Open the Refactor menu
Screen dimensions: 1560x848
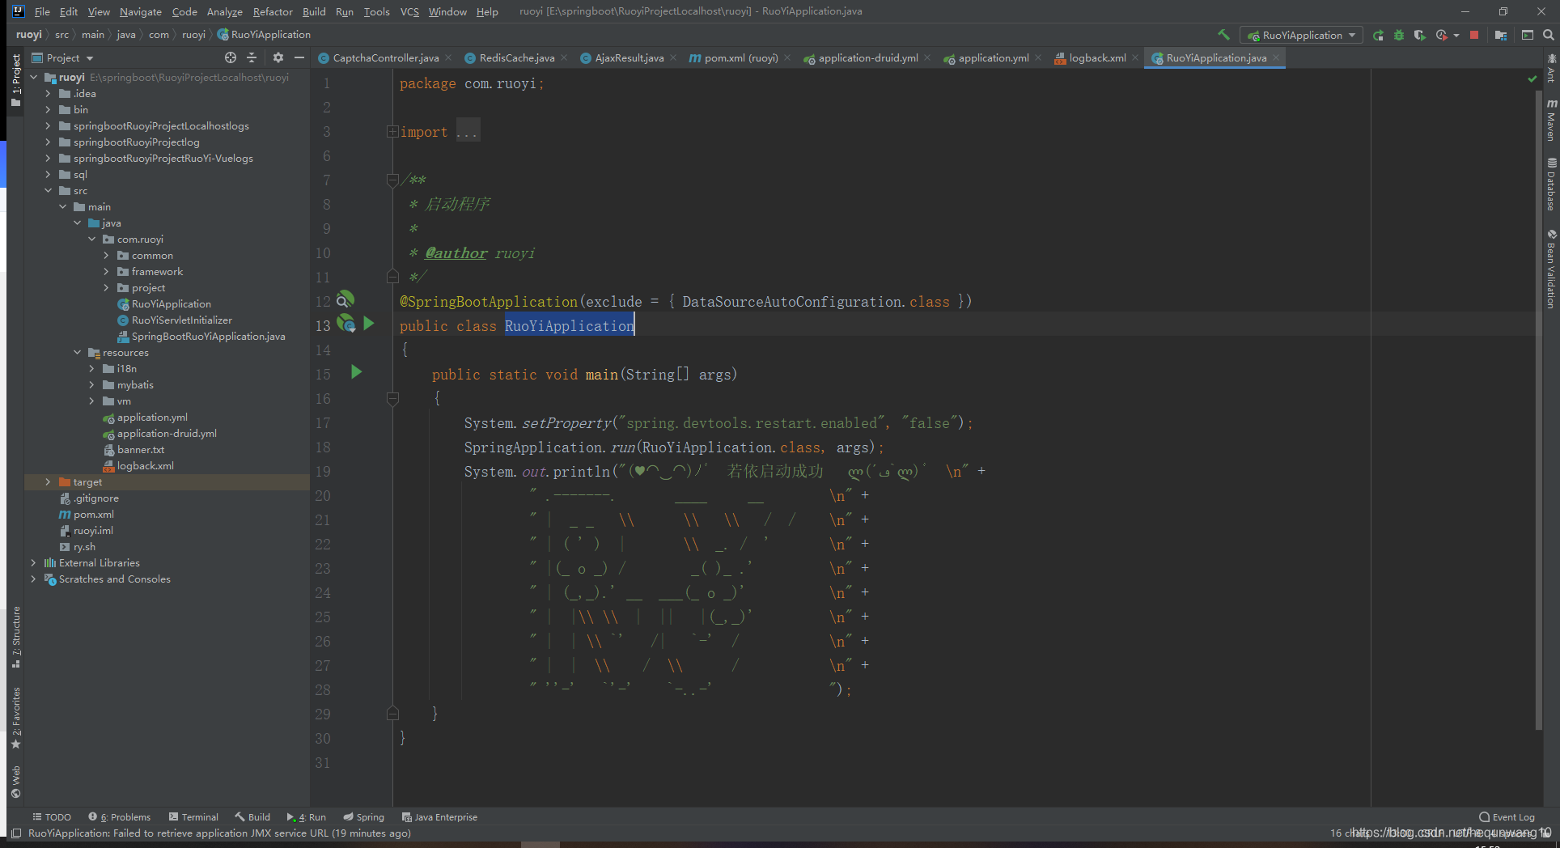pyautogui.click(x=273, y=11)
